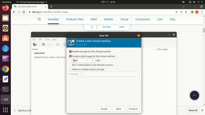Open the Help icon in dock
205x115 pixels.
pyautogui.click(x=5, y=49)
